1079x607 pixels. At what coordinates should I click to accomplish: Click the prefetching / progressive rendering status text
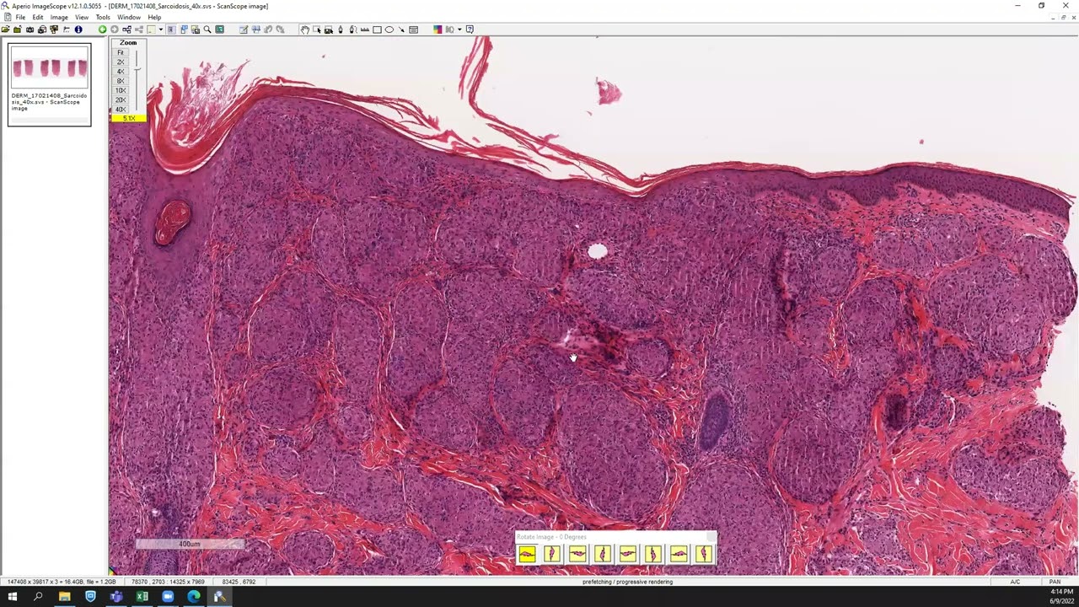[627, 582]
